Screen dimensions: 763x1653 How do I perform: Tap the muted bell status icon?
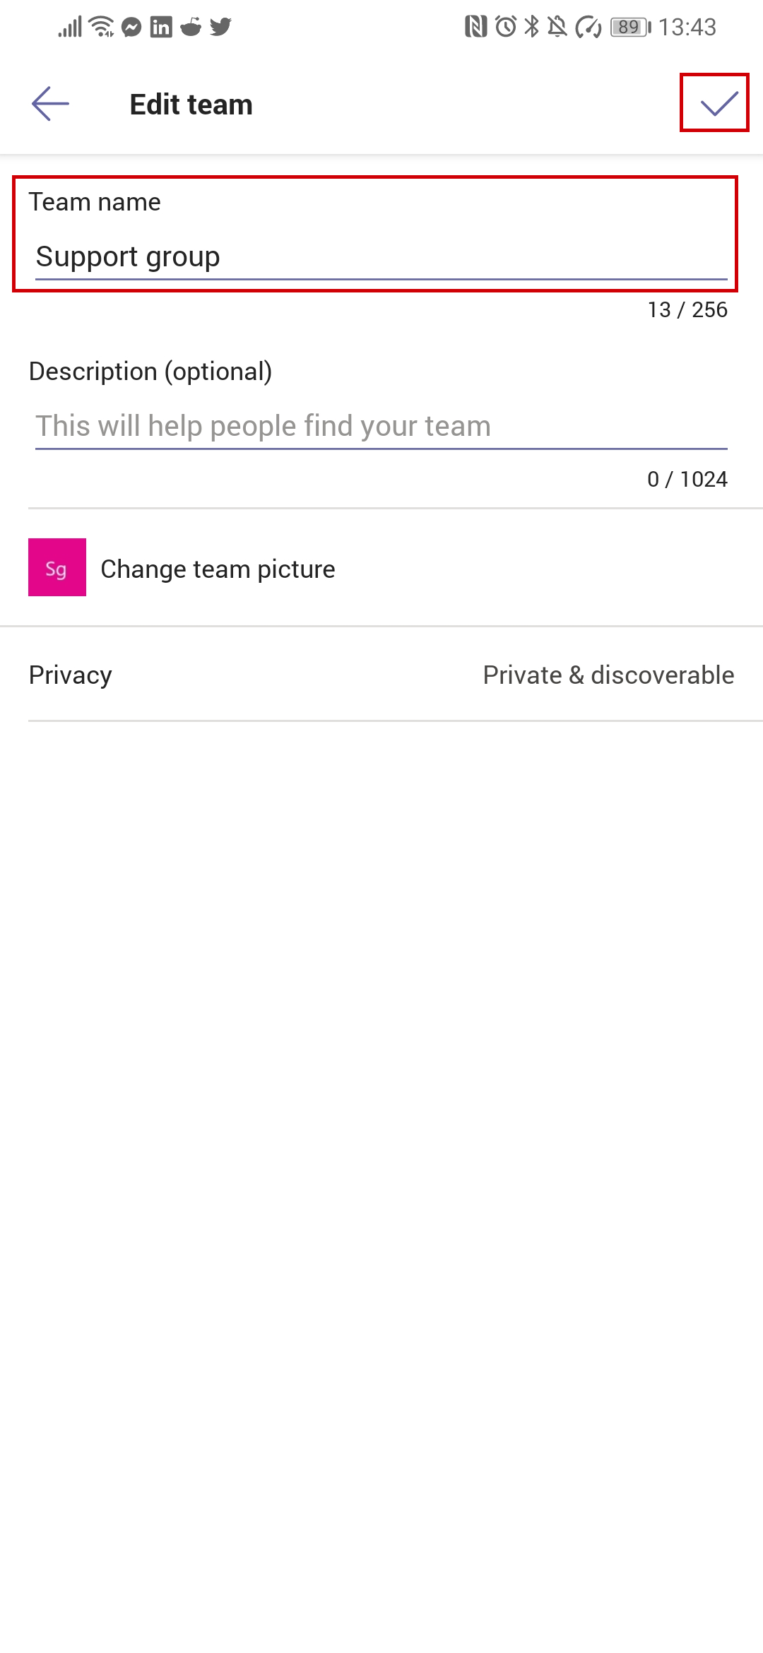(x=557, y=27)
